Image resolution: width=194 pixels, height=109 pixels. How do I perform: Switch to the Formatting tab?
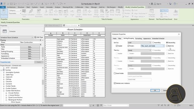coord(139,38)
